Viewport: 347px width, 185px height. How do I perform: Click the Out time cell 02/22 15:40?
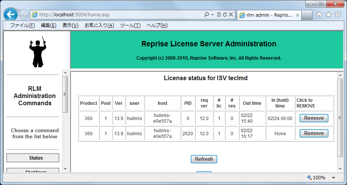tap(252, 118)
